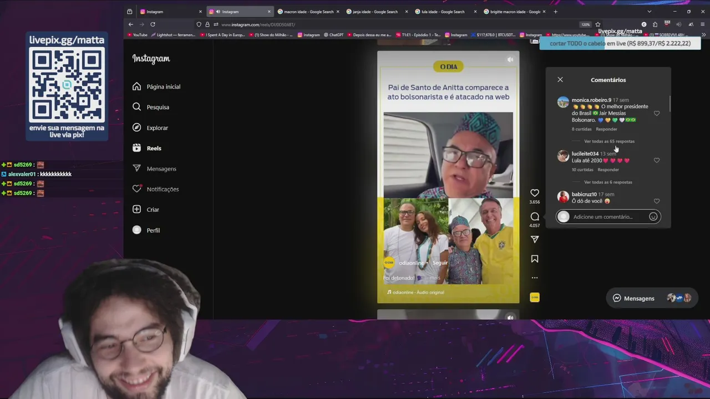Click Seguir next to odiaonline
The image size is (710, 399).
pyautogui.click(x=440, y=263)
